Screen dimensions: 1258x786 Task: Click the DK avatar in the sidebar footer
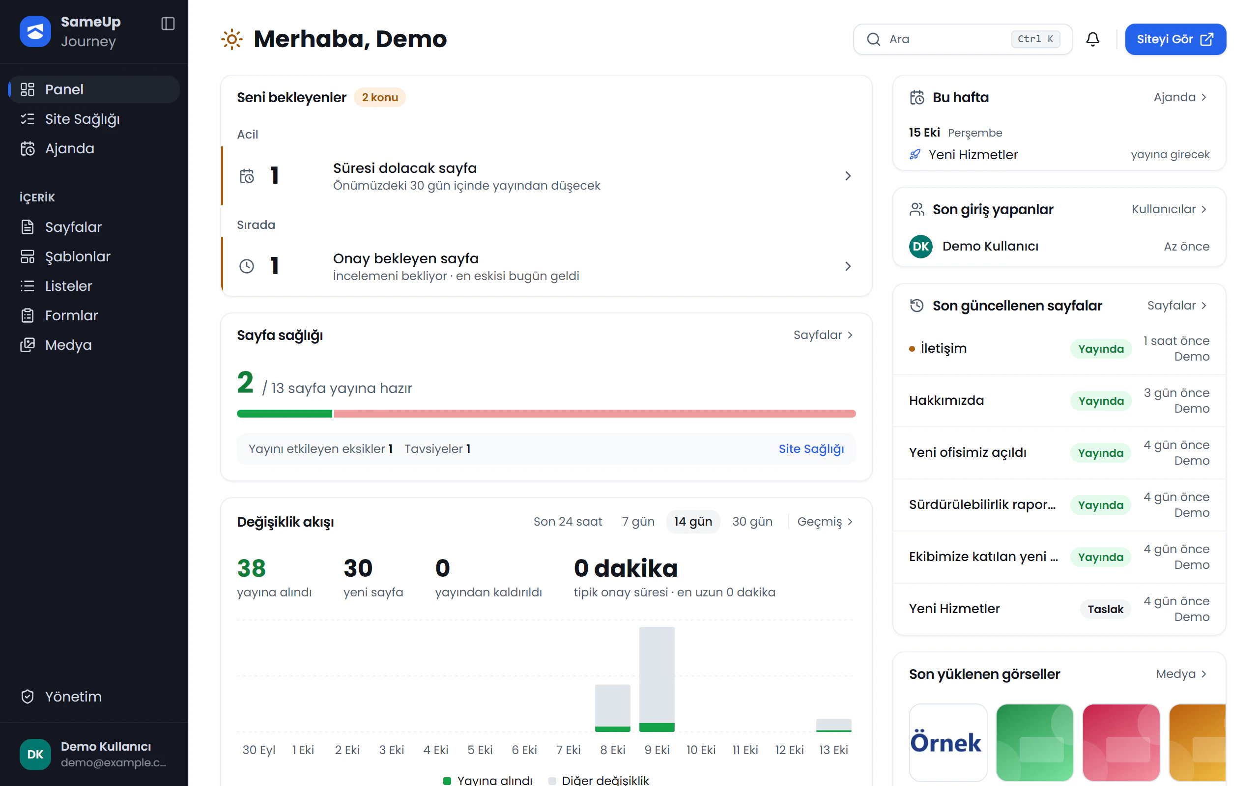pos(35,754)
